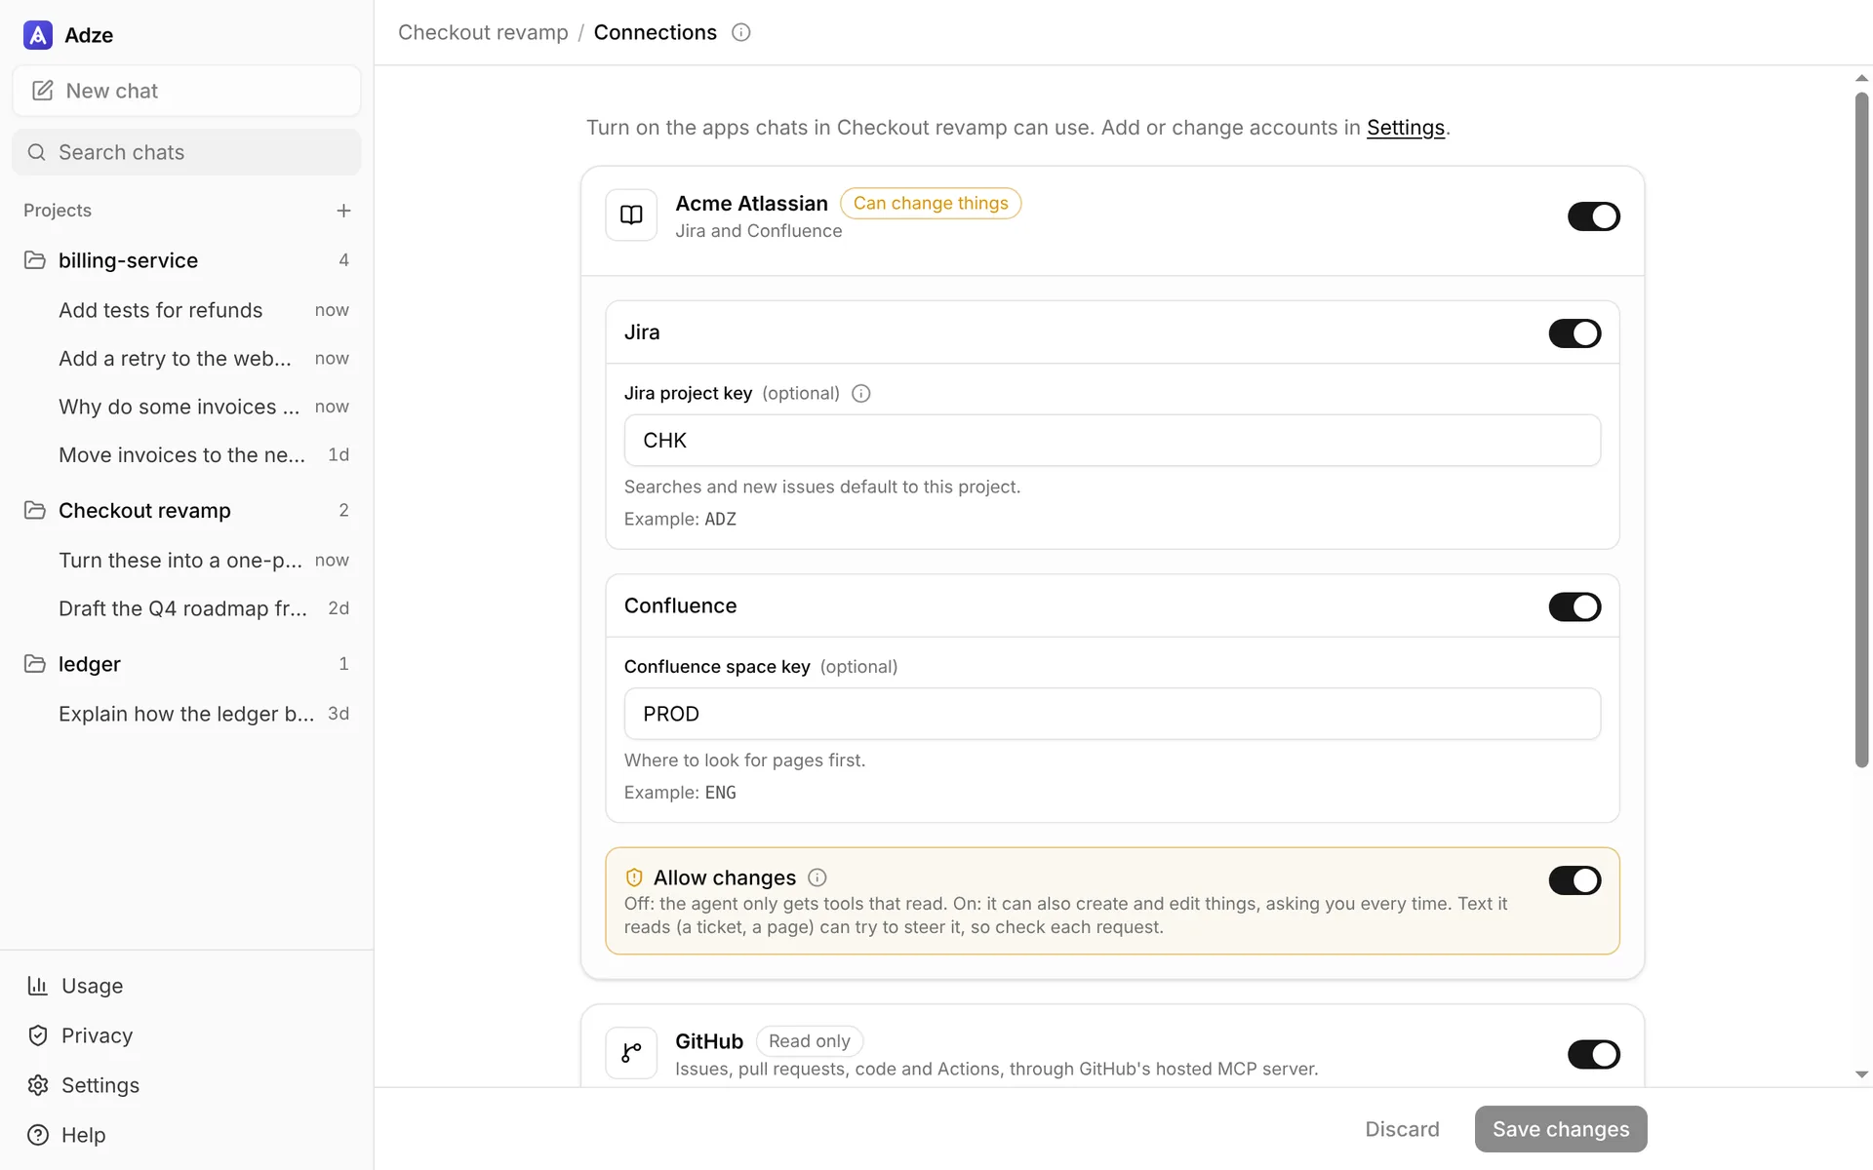Open info icon next to Connections title

click(x=741, y=32)
